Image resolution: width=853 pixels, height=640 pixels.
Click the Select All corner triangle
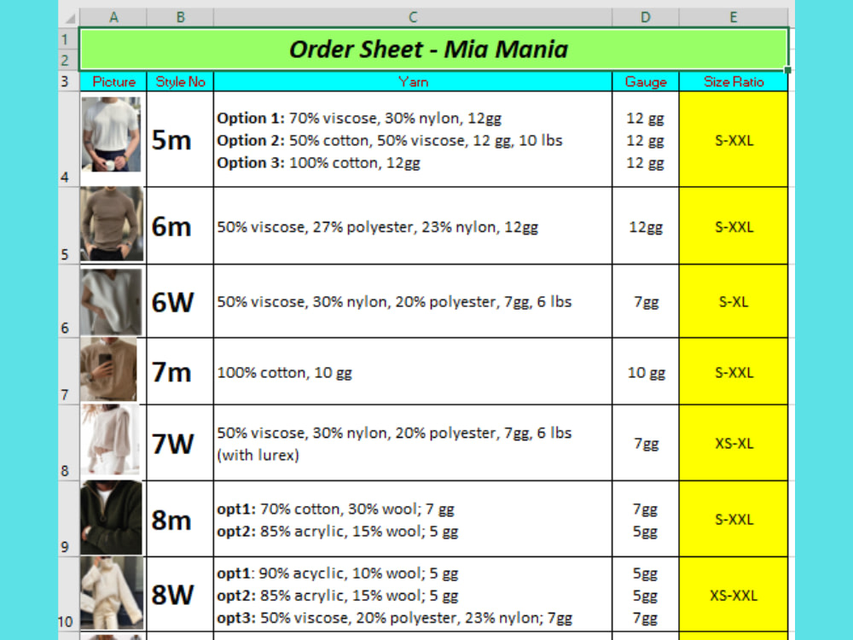click(70, 18)
